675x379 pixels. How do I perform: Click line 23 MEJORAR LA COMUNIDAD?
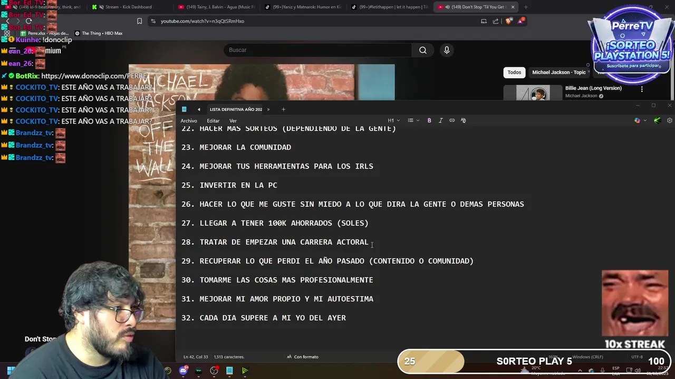pos(236,147)
